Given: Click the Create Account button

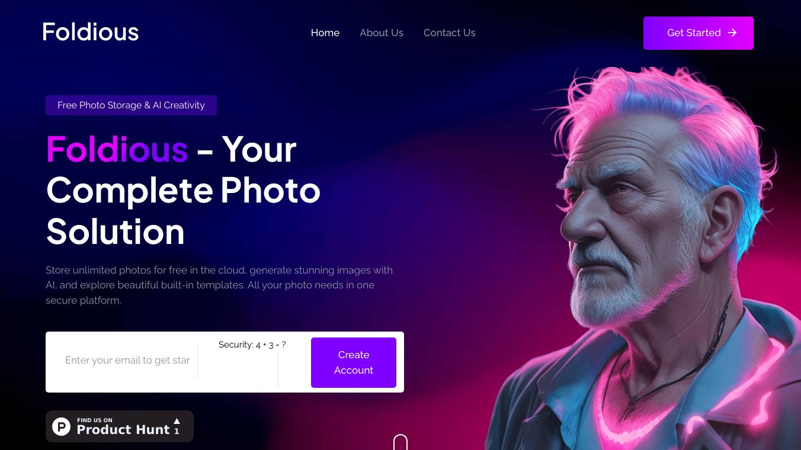Looking at the screenshot, I should pyautogui.click(x=354, y=362).
